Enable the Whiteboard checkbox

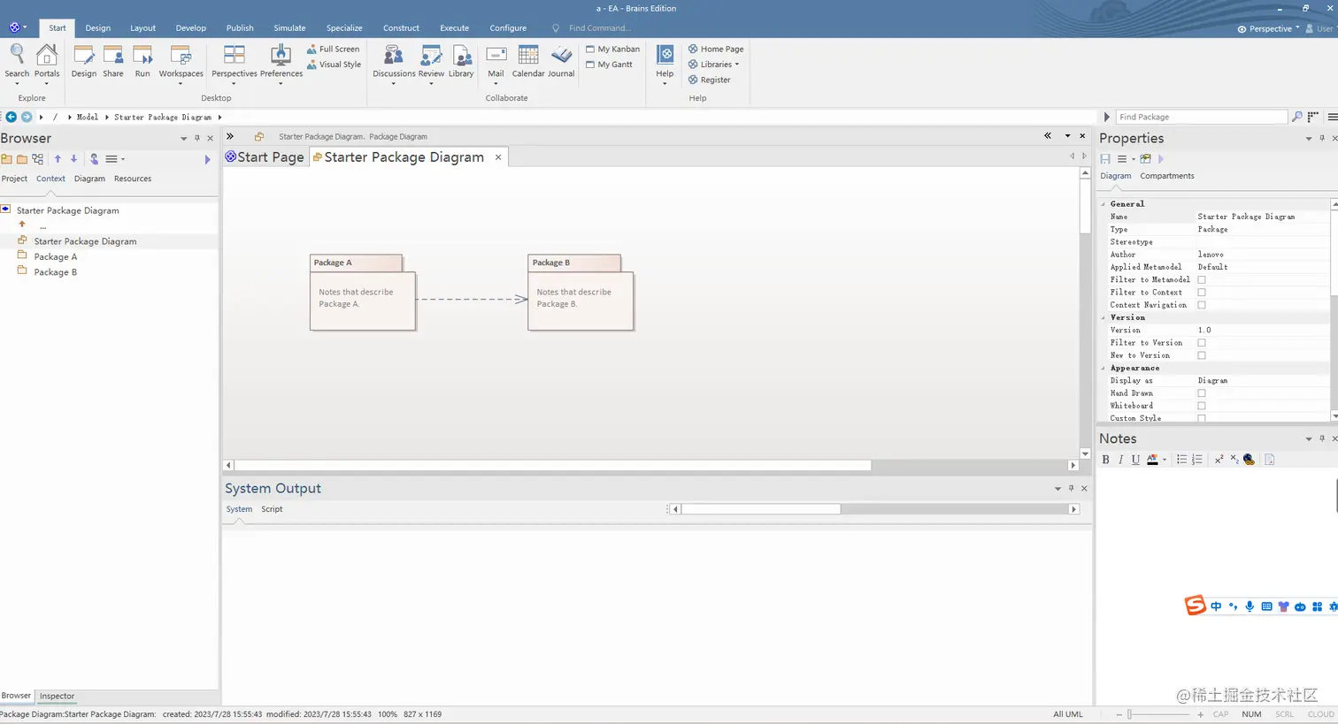click(x=1202, y=406)
